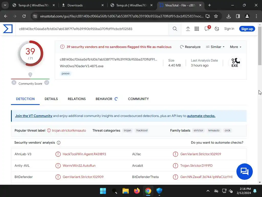Click Join the VT Community link
Viewport: 262px width, 197px height.
[x=34, y=116]
